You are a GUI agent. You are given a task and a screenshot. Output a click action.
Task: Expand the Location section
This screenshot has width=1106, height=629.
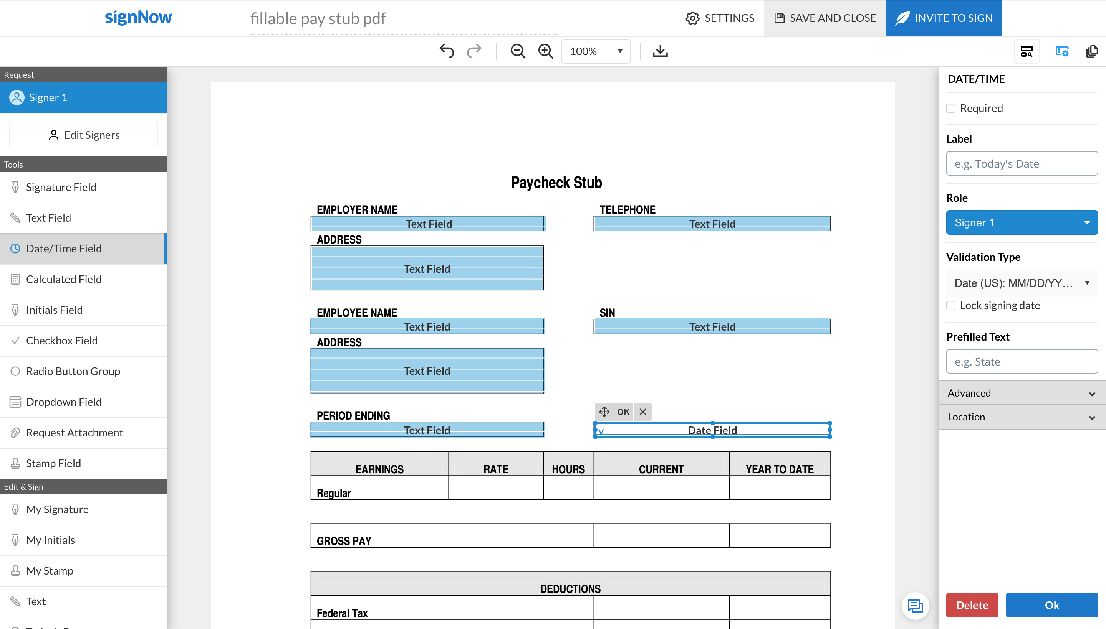1021,417
